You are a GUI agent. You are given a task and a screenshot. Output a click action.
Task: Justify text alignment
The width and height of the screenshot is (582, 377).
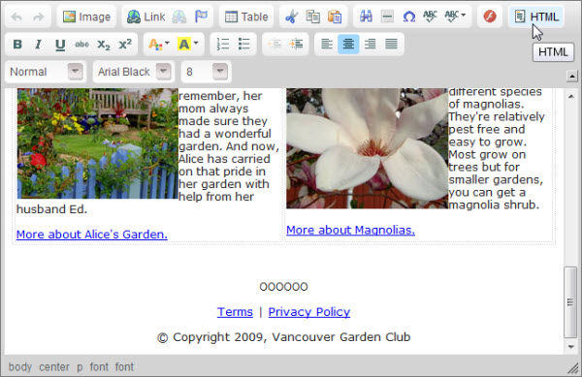391,45
